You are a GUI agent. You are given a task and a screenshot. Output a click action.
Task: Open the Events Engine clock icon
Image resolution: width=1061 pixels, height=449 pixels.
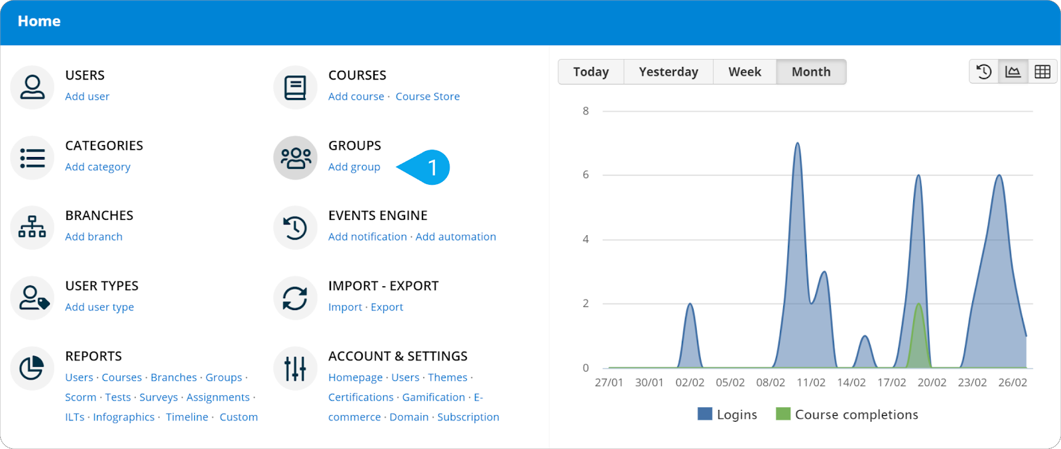pos(295,228)
